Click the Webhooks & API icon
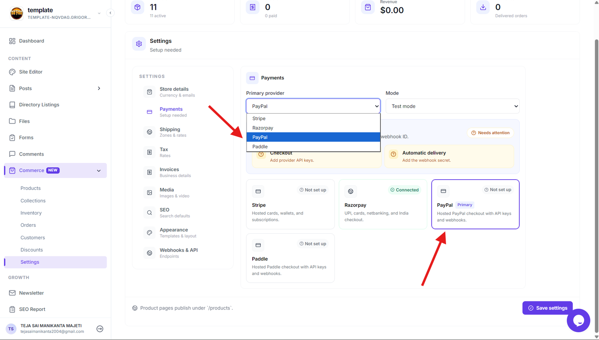Viewport: 599px width, 340px height. pyautogui.click(x=149, y=253)
